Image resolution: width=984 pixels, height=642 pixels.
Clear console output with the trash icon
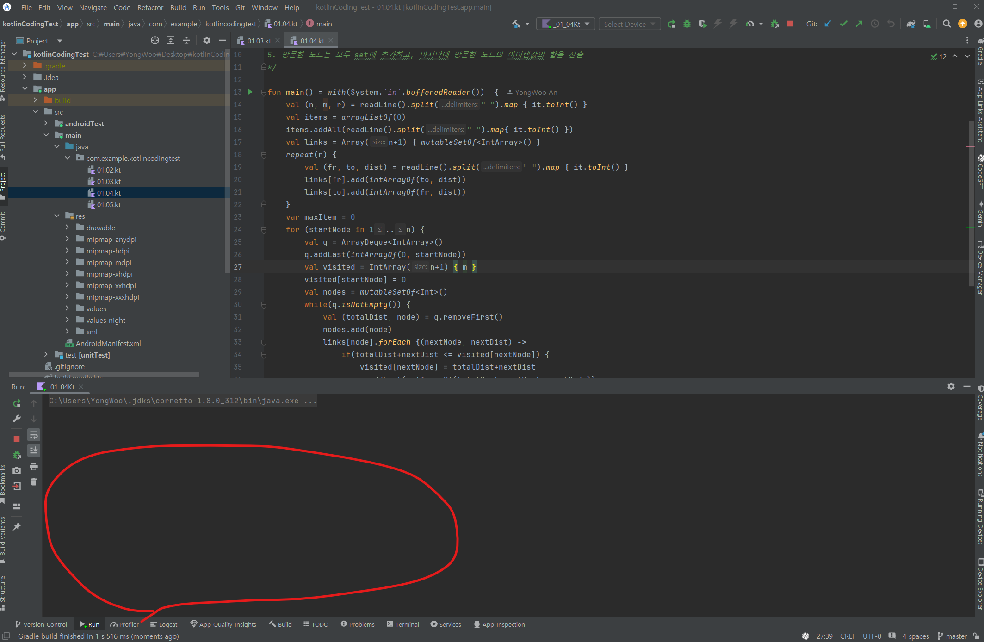34,481
